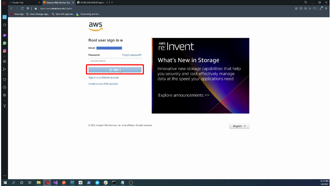Open a new tab with plus button
Viewport: 331px width, 186px height.
pos(112,2)
